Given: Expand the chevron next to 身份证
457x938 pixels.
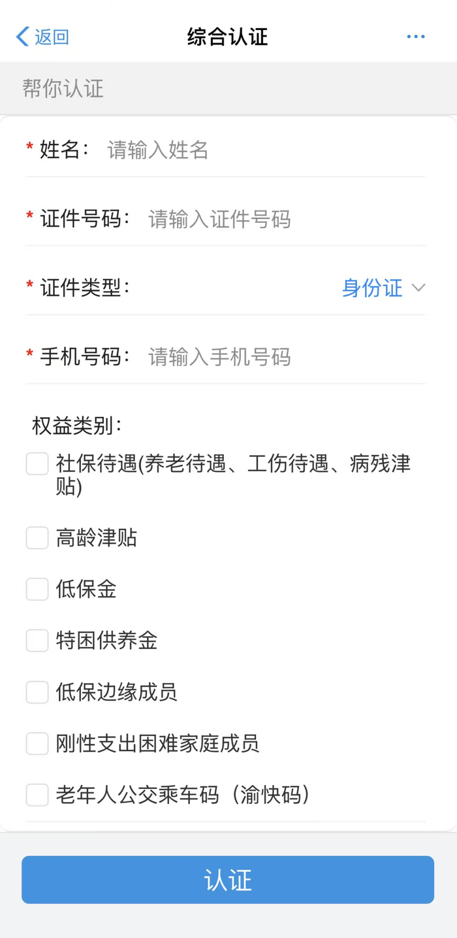Looking at the screenshot, I should point(418,288).
